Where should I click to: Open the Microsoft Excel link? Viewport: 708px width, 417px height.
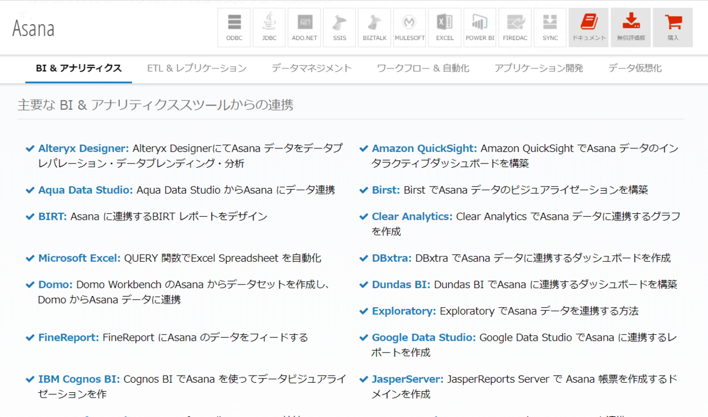pyautogui.click(x=80, y=258)
